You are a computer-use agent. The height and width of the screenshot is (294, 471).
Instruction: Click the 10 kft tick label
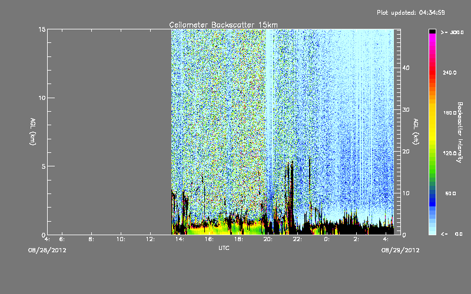(x=406, y=193)
